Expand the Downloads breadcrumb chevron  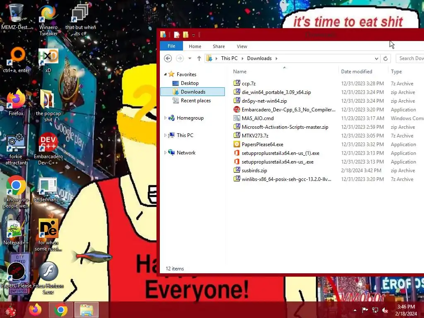276,58
